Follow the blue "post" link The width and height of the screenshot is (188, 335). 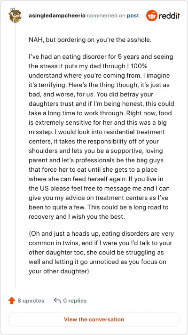click(133, 16)
